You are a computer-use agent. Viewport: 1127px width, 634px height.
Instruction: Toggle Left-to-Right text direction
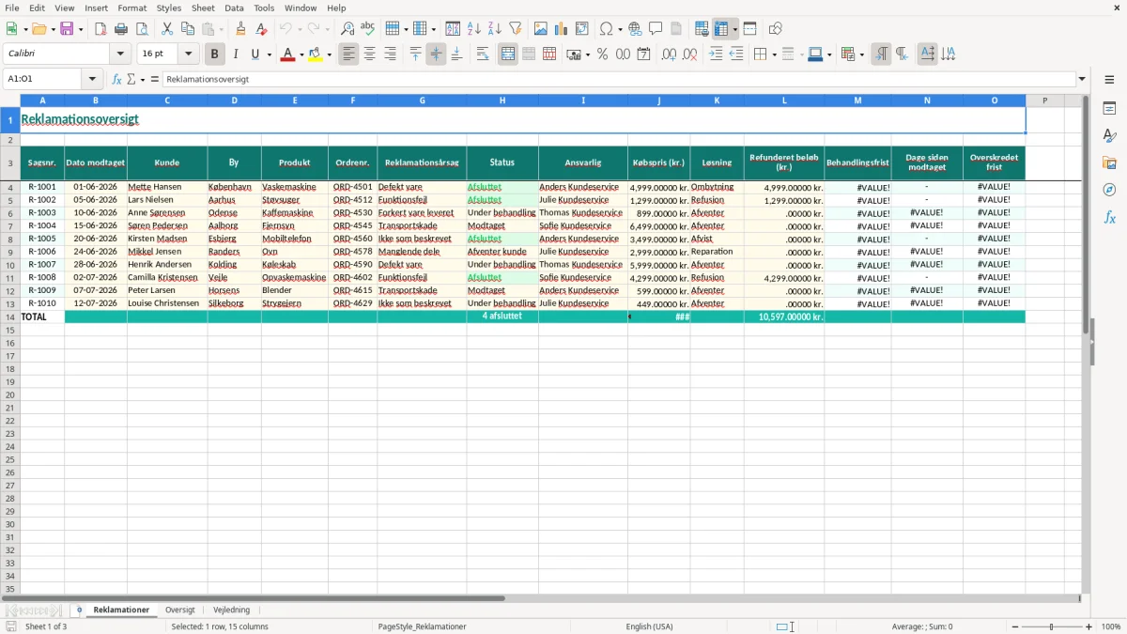point(881,54)
